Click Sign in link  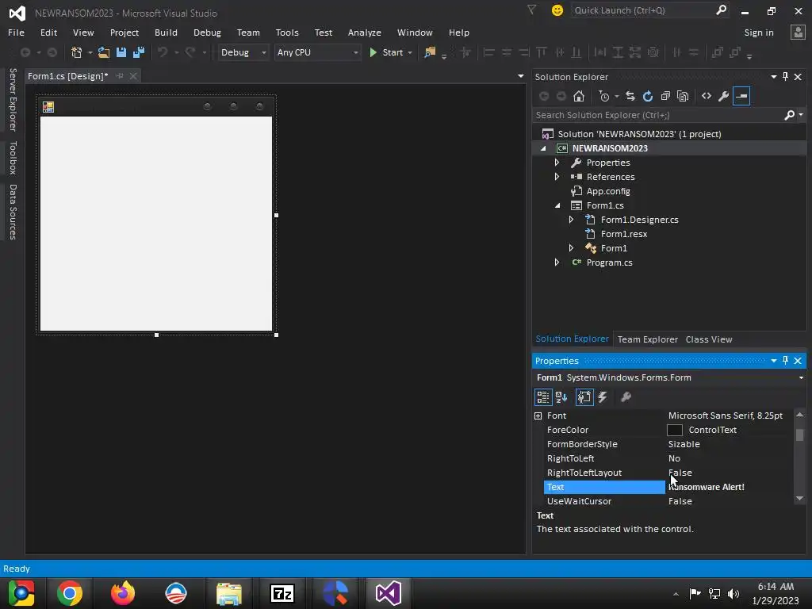(759, 33)
